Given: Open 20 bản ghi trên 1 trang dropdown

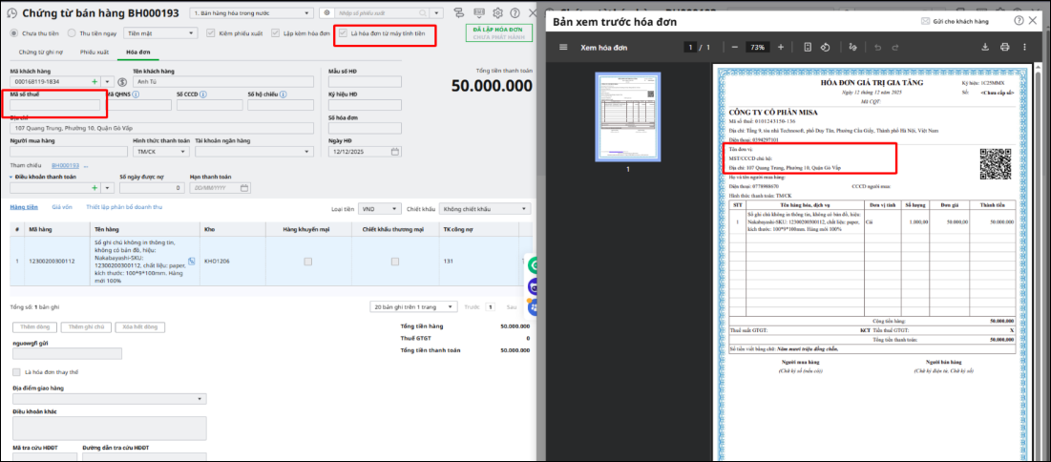Looking at the screenshot, I should tap(413, 306).
